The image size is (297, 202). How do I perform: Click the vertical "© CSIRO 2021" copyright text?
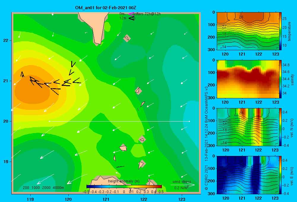point(206,178)
